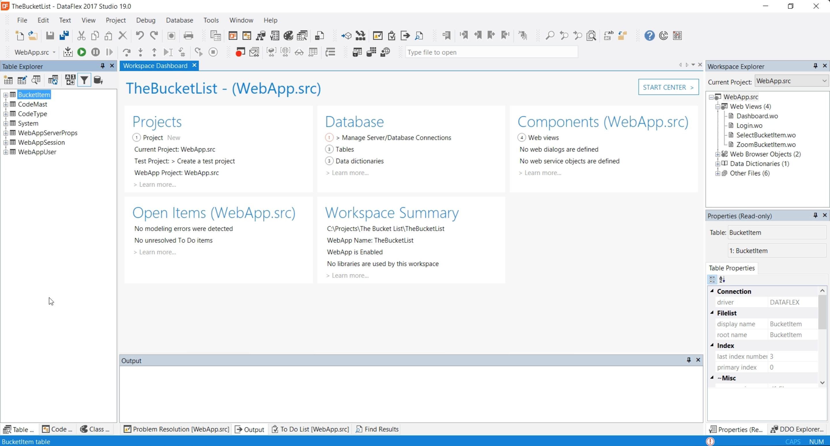
Task: Toggle the Table Explorer filter button
Action: pyautogui.click(x=84, y=80)
